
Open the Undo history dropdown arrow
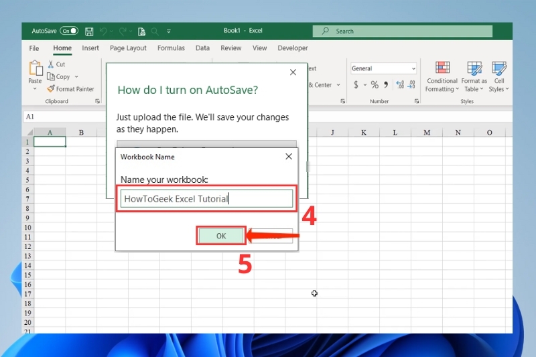pyautogui.click(x=111, y=31)
